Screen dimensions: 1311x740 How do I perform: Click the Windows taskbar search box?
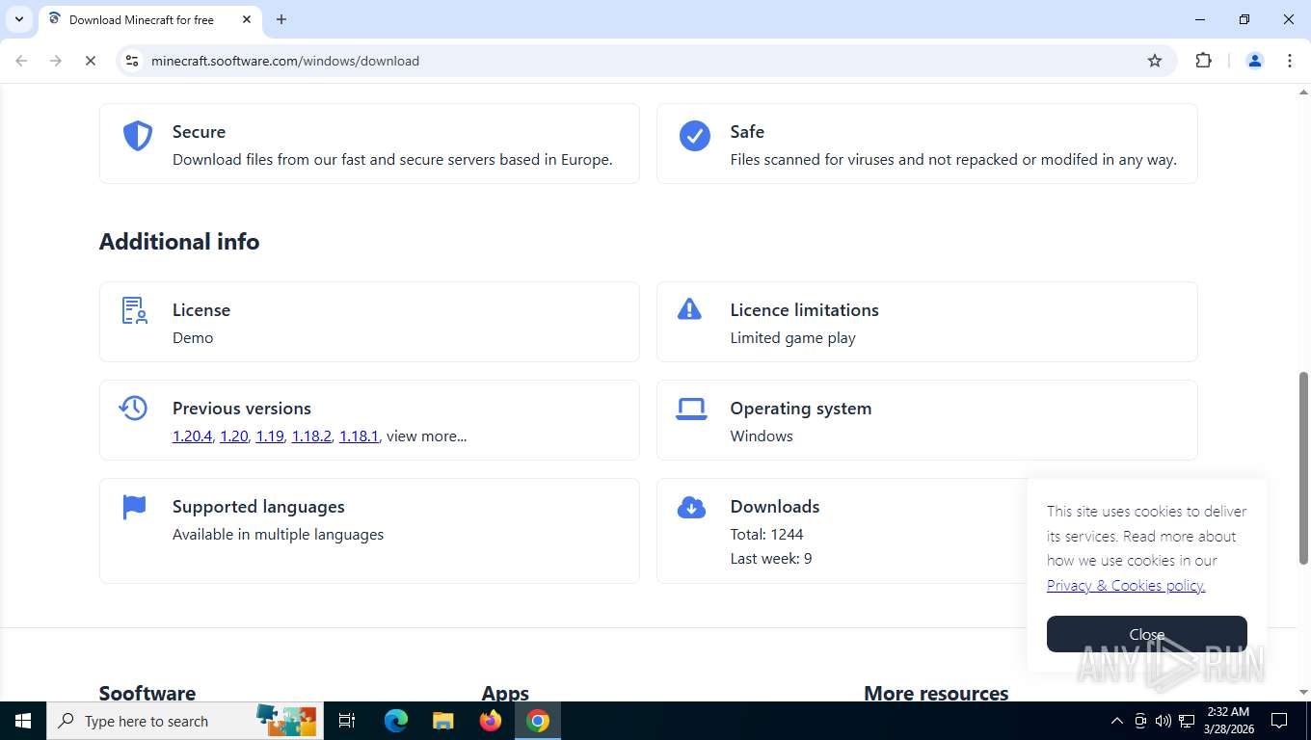185,721
